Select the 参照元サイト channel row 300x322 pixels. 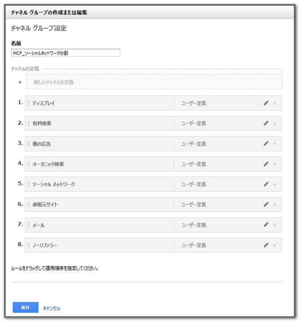coord(153,204)
